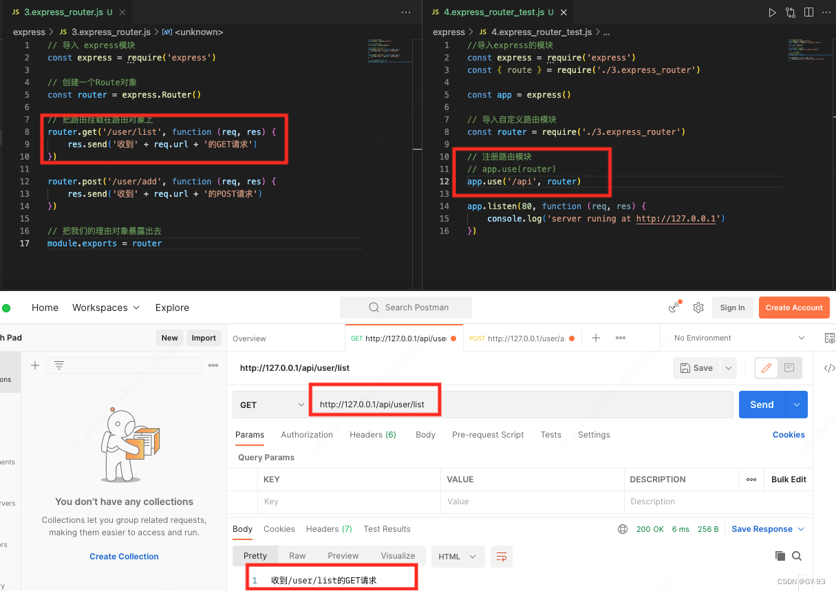Click the Sign In button
Screen dimensions: 836x591
coord(732,308)
